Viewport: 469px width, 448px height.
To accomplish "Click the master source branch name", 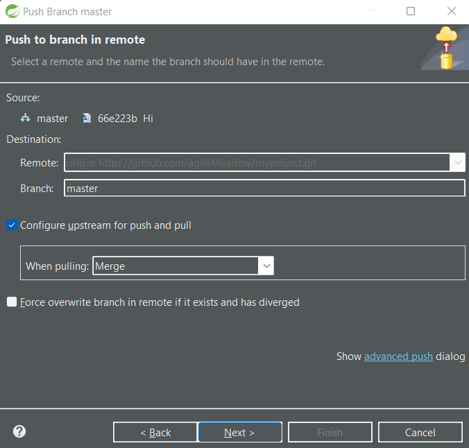I will (52, 119).
